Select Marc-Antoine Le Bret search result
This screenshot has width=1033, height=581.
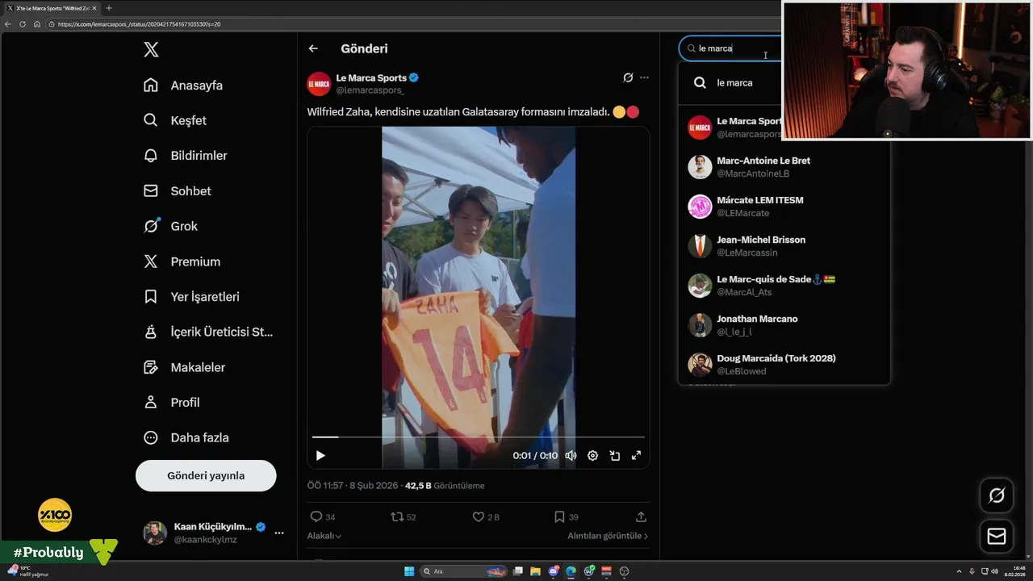click(x=784, y=167)
